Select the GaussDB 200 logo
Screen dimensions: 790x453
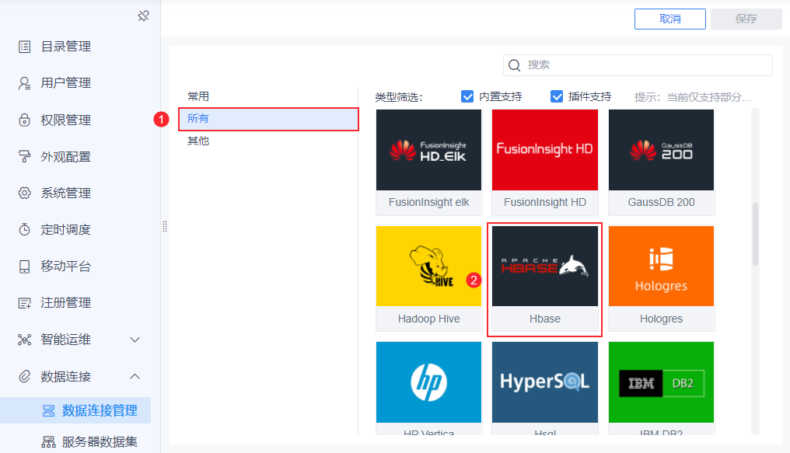[661, 150]
